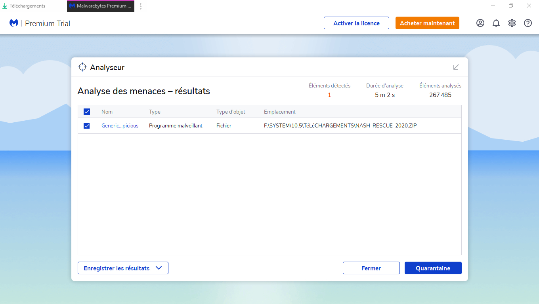Click the Acheter maintenant button
The height and width of the screenshot is (304, 539).
pyautogui.click(x=427, y=23)
